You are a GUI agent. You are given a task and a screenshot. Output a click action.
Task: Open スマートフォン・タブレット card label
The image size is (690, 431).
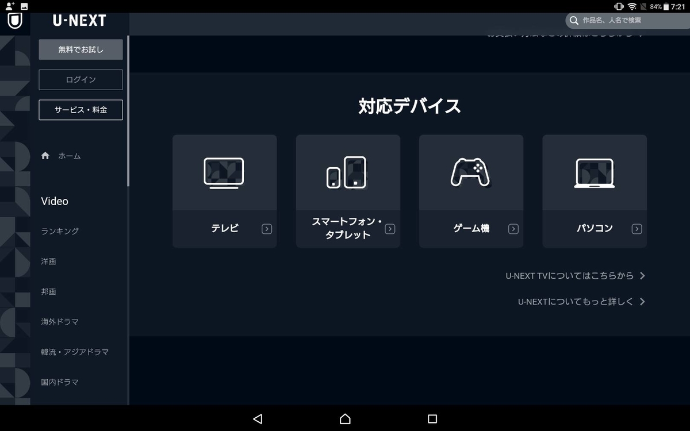(x=347, y=228)
